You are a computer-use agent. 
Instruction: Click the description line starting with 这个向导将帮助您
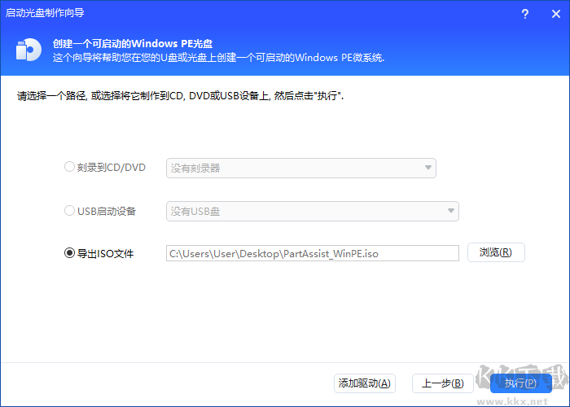[x=218, y=58]
